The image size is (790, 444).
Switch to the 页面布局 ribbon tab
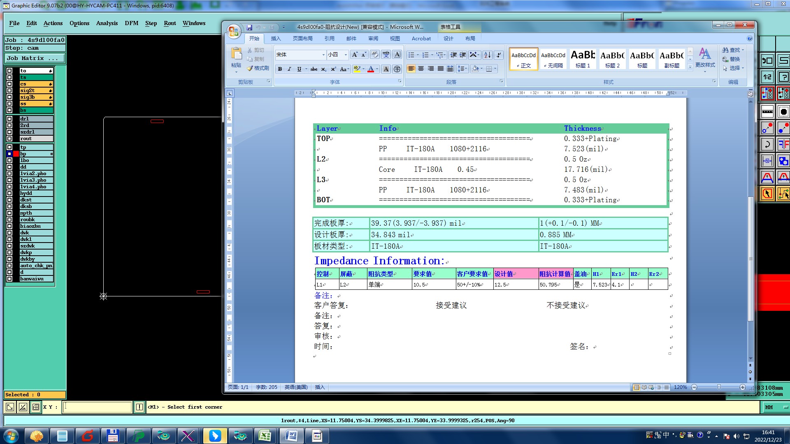302,39
